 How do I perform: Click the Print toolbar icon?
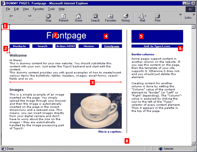(x=157, y=18)
